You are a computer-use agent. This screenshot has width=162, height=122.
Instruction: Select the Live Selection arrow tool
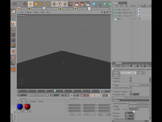pos(25,4)
